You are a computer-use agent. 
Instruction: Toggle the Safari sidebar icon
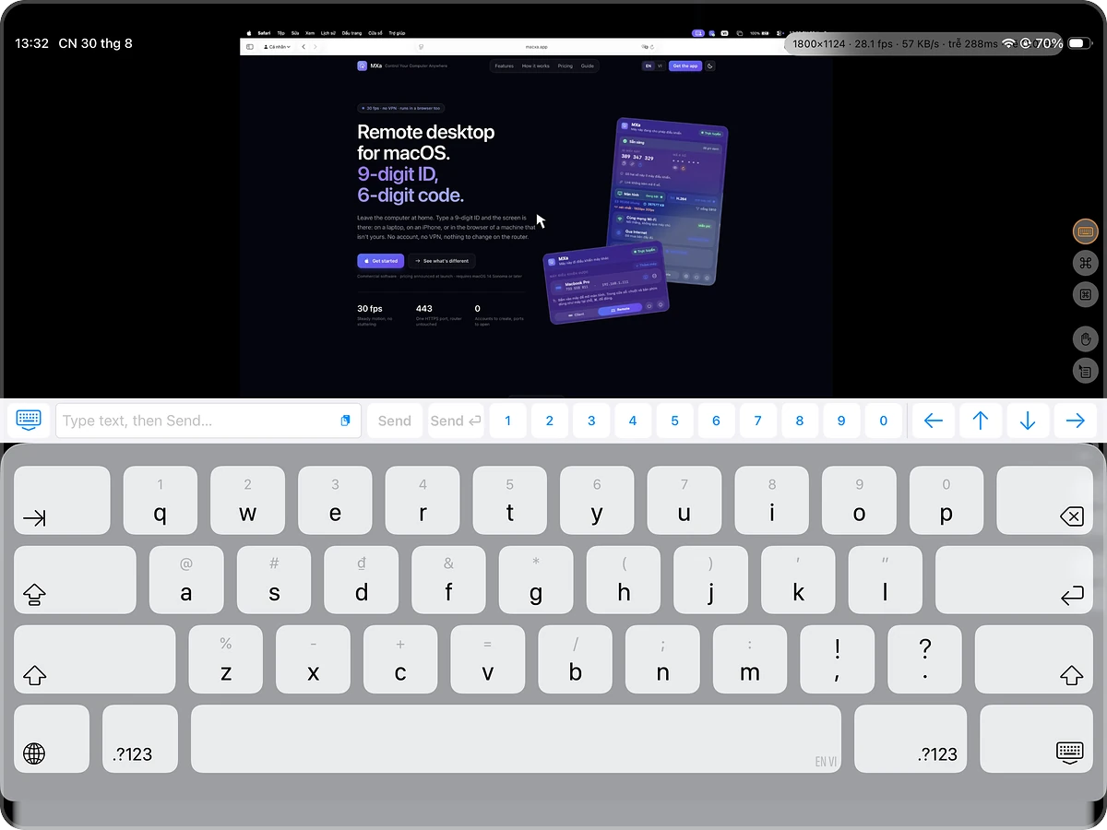tap(250, 46)
